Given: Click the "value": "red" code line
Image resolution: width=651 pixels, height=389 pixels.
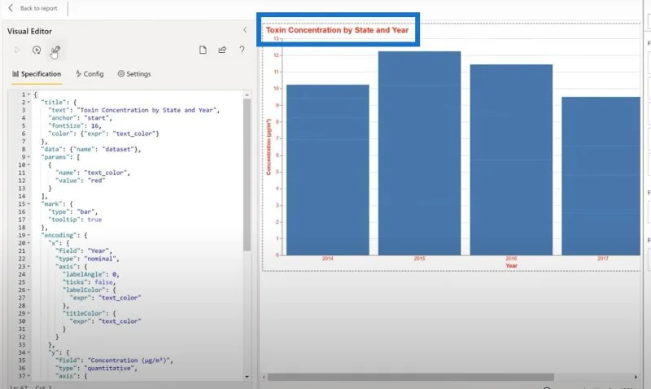Looking at the screenshot, I should 80,181.
